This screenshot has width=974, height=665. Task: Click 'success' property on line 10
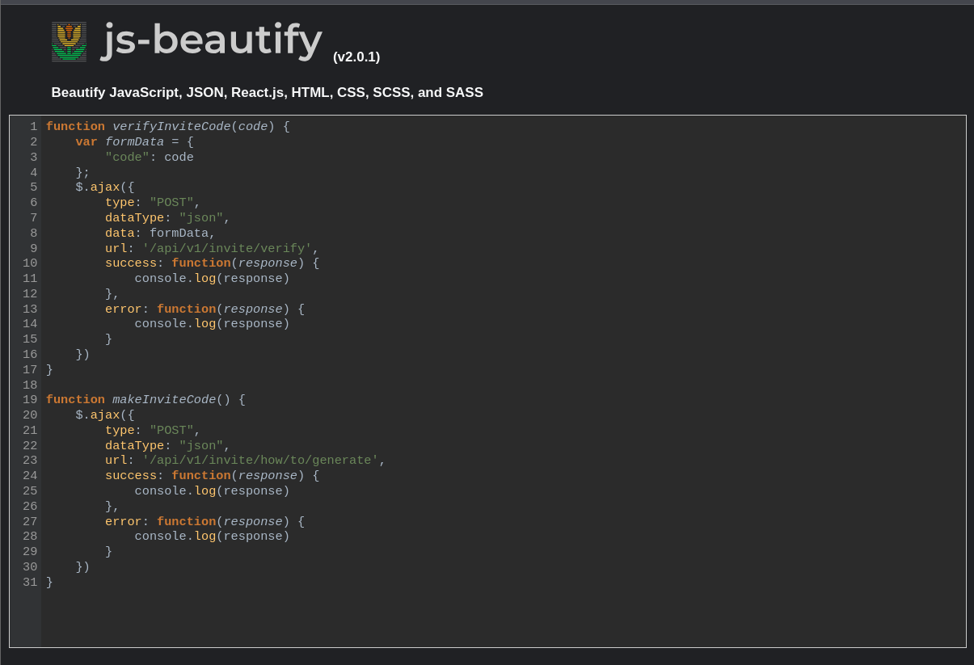click(131, 263)
